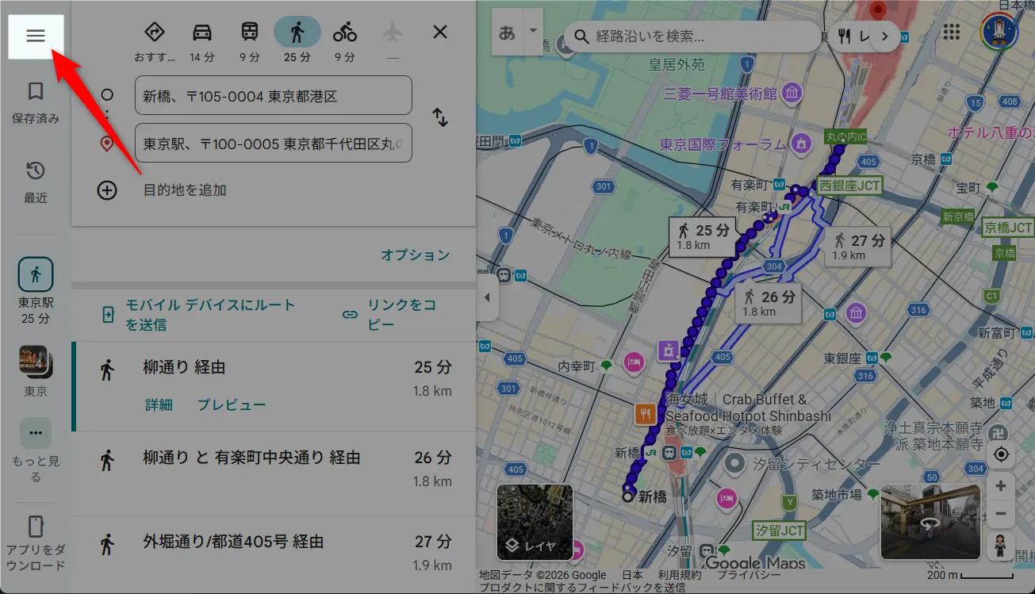This screenshot has height=594, width=1035.
Task: Open the hamburger main menu
Action: pos(36,36)
